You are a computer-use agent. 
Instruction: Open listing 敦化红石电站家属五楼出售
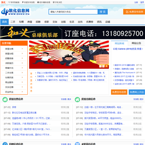[24, 113]
